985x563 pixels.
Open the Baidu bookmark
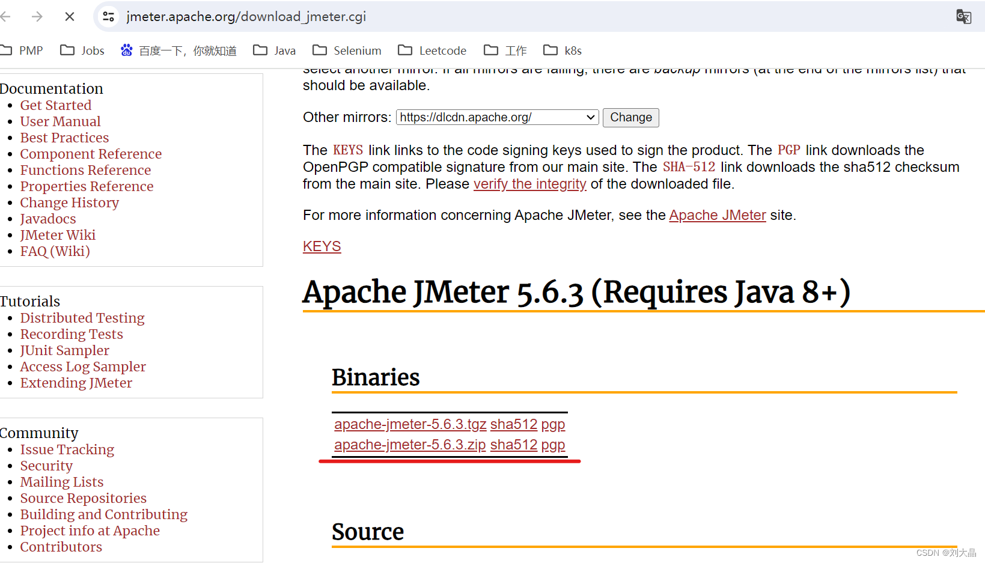pos(178,50)
